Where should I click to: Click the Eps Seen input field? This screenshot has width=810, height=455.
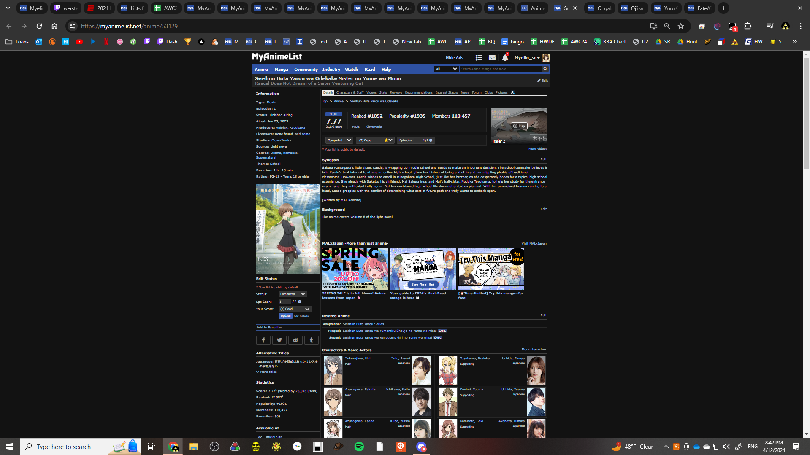pyautogui.click(x=284, y=302)
